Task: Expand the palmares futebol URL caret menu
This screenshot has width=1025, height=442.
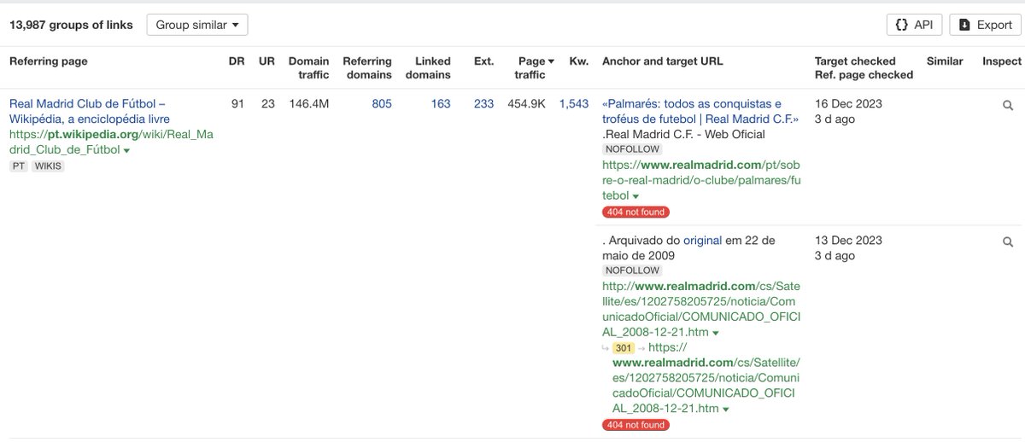Action: point(635,197)
